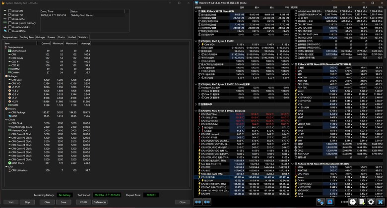Switch to the Powers tab
The height and width of the screenshot is (208, 387).
[51, 37]
